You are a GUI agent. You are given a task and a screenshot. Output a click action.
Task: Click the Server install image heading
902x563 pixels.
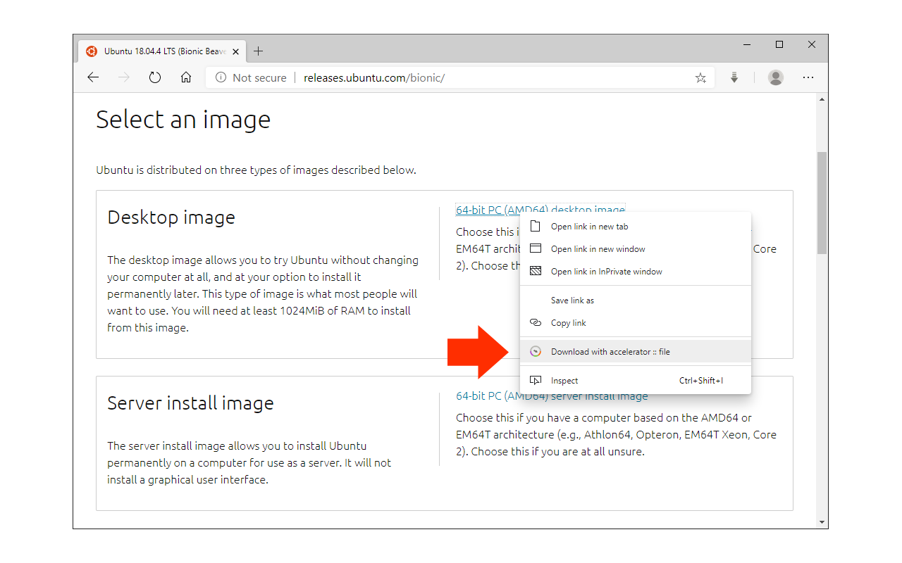(x=190, y=403)
